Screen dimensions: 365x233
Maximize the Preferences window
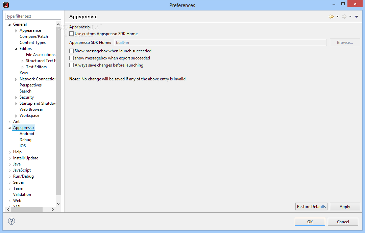(x=343, y=4)
